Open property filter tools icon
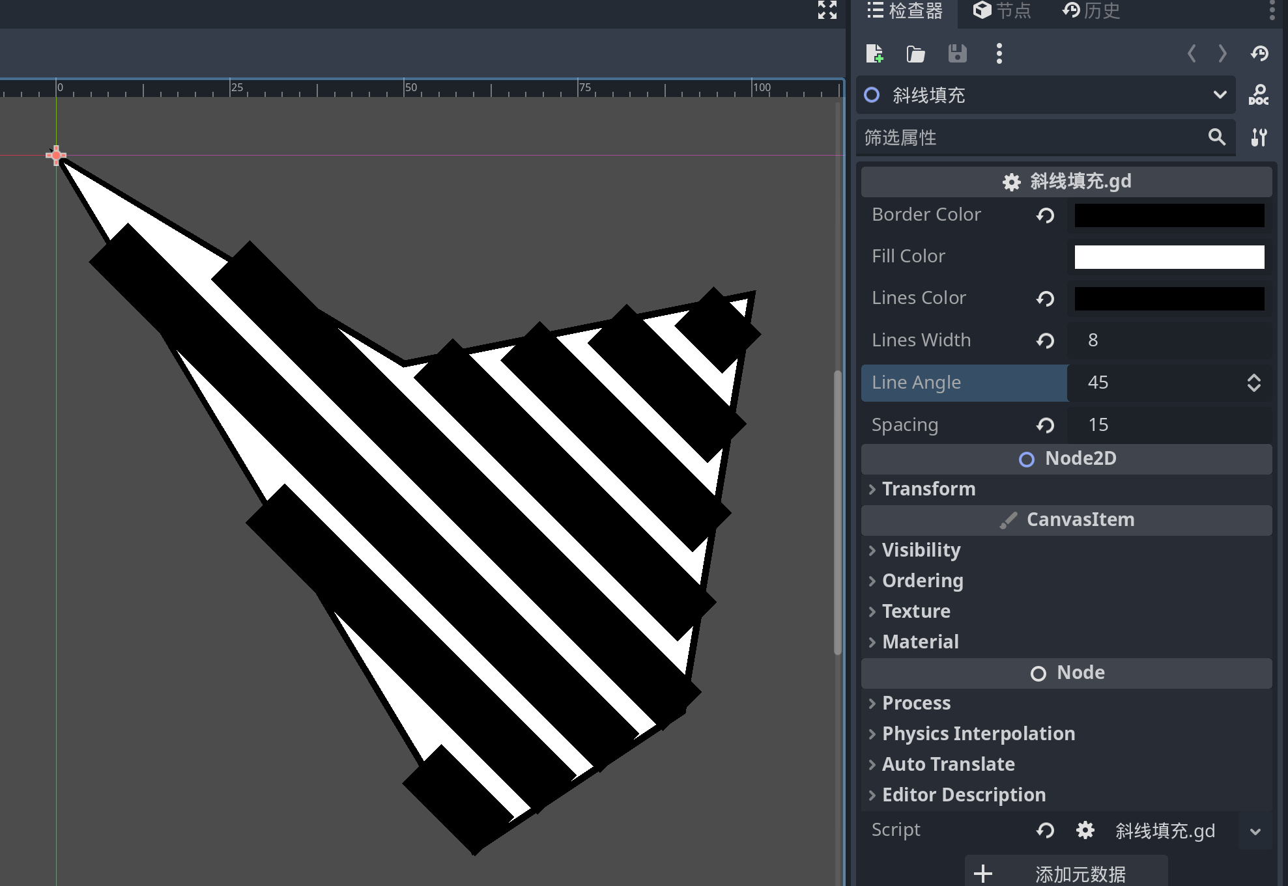The width and height of the screenshot is (1288, 886). point(1259,137)
